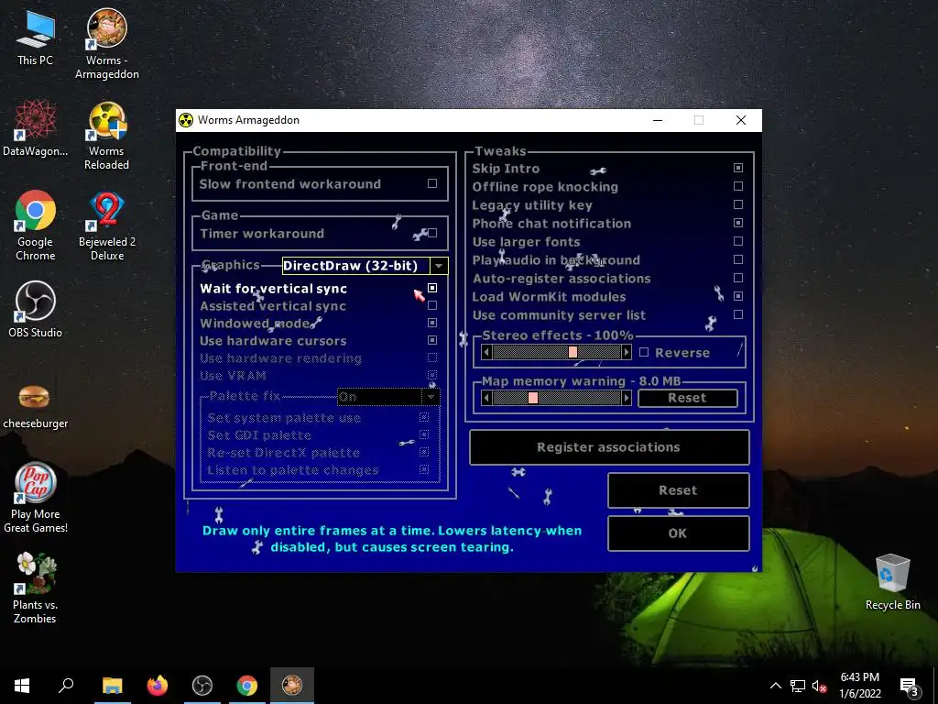Reset Map memory warning value
Viewport: 938px width, 704px height.
687,398
